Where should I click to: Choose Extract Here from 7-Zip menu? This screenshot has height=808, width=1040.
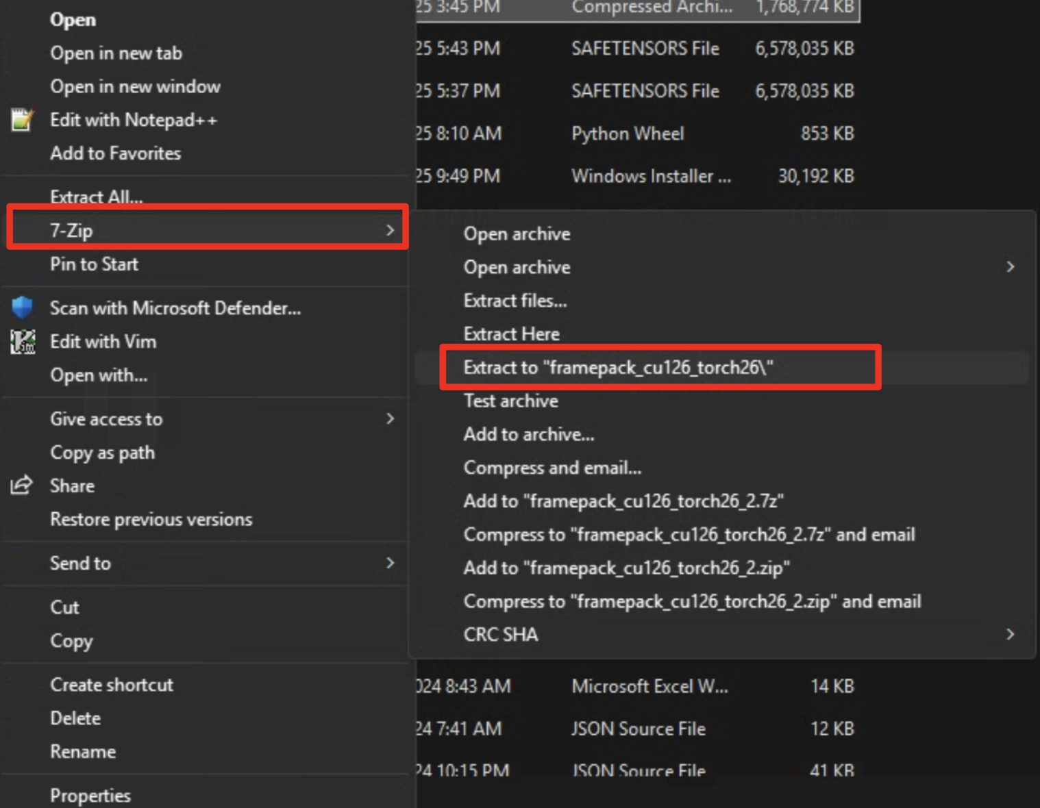tap(511, 334)
